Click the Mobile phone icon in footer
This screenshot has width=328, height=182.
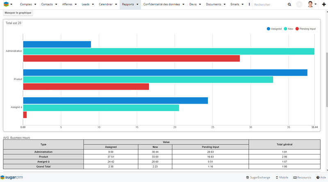point(277,177)
